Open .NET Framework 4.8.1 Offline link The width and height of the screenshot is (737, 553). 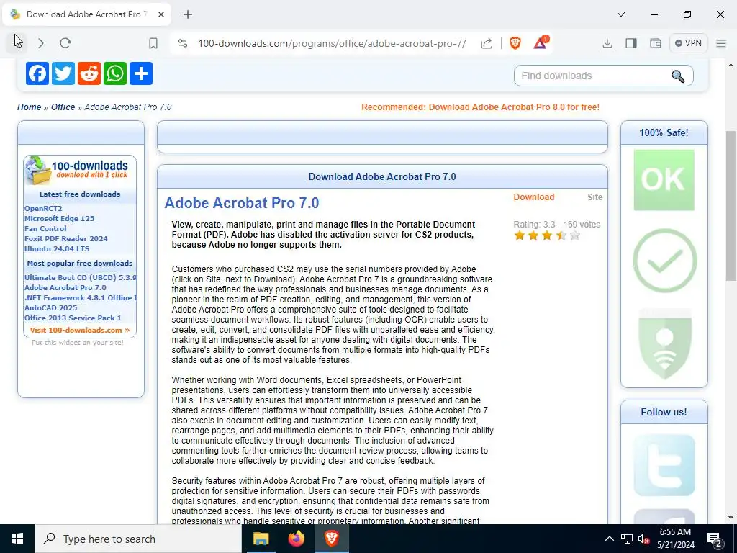coord(81,297)
